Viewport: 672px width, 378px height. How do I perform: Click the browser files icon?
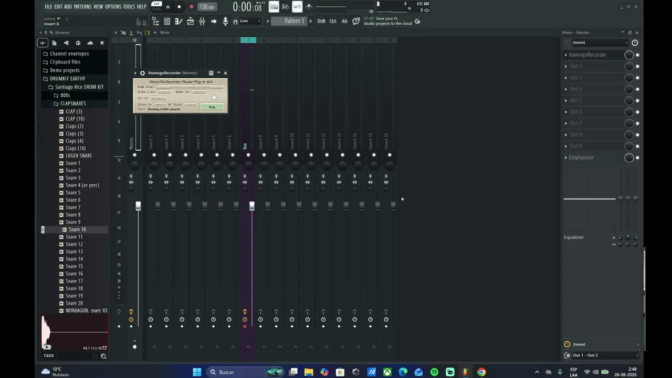pos(54,43)
